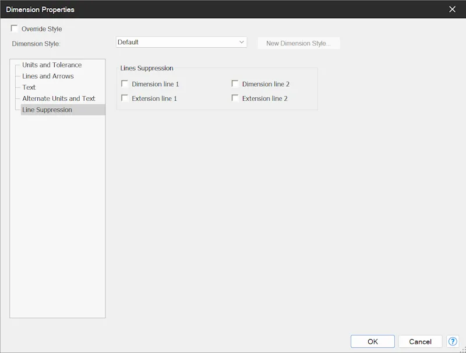Click the Dimension Properties title text
Screen dimensions: 466x353
point(40,9)
